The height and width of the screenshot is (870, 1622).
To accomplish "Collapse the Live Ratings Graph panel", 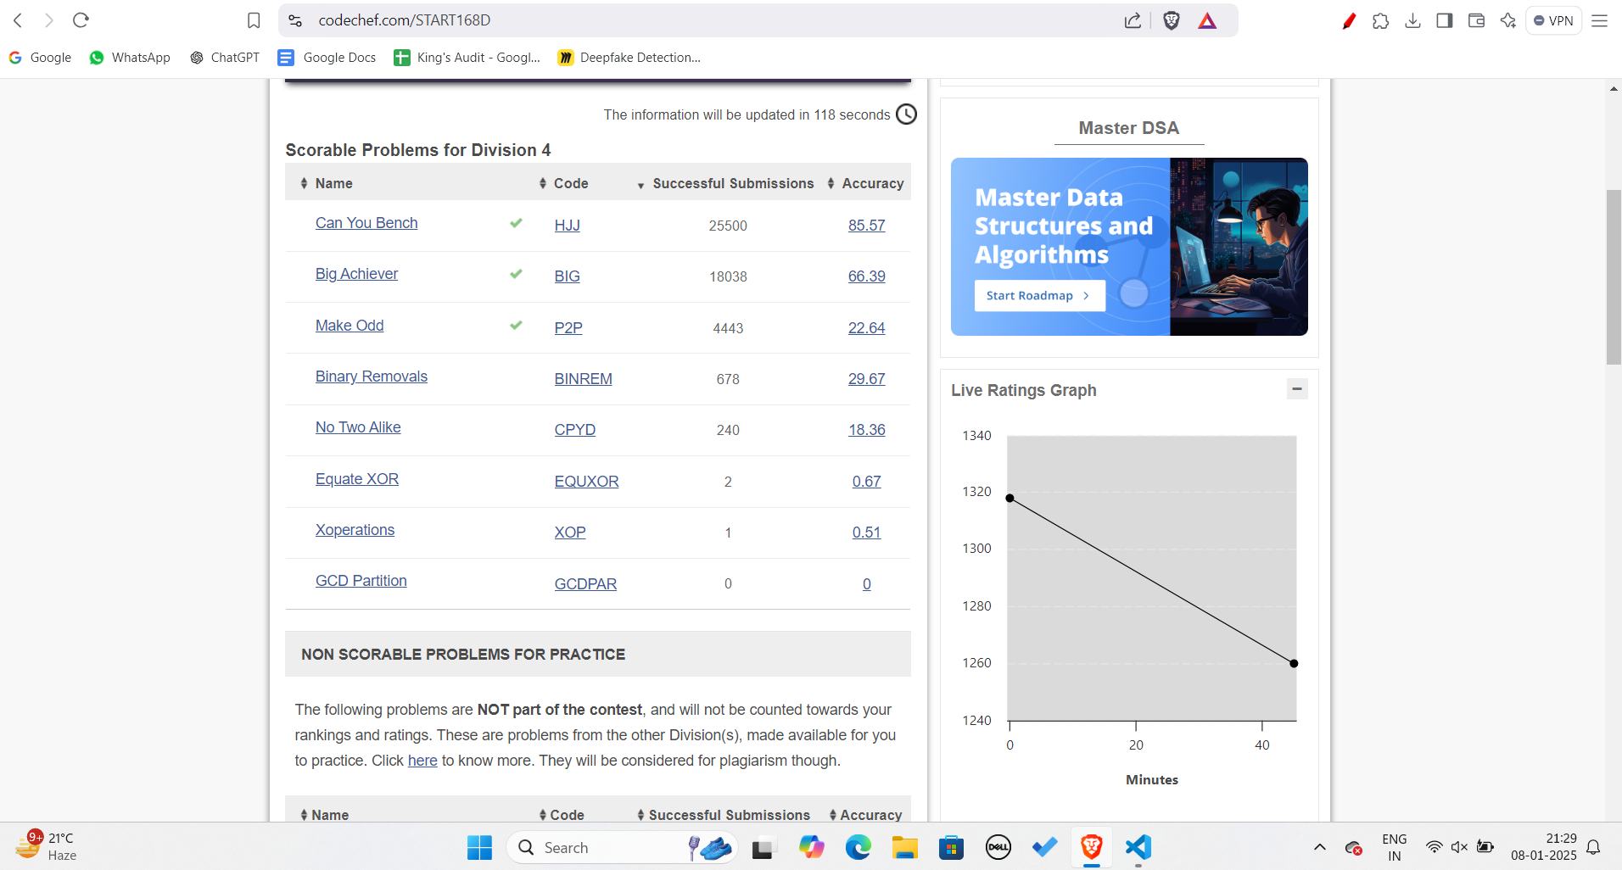I will 1297,389.
